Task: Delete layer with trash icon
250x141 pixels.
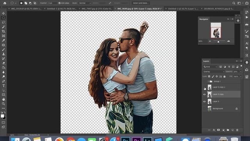Action: (237, 130)
